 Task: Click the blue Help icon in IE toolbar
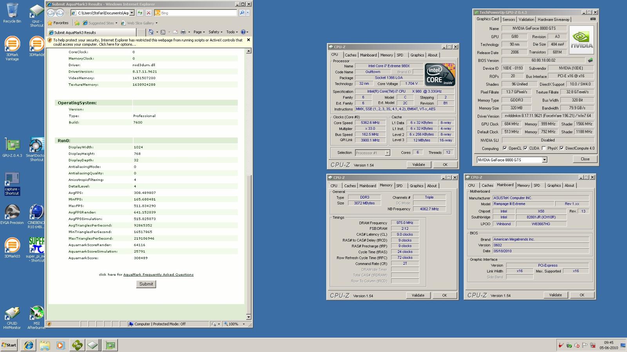243,32
